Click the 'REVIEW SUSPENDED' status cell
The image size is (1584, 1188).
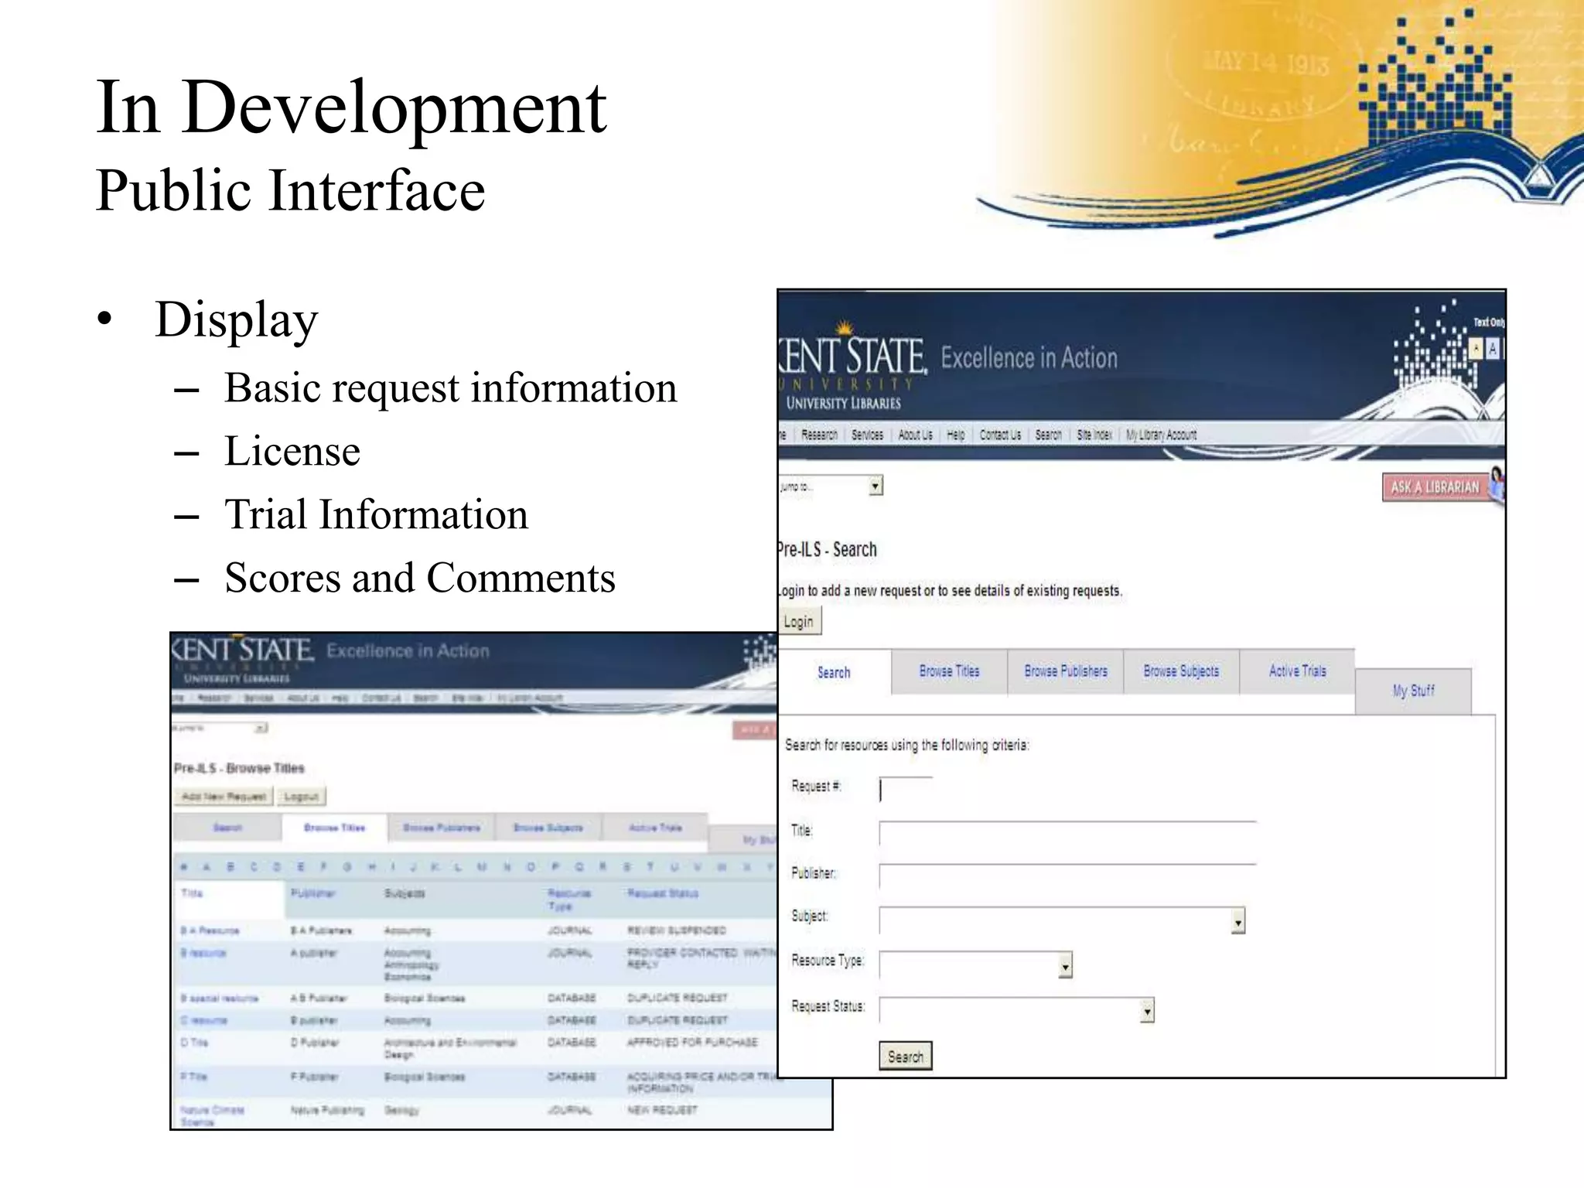pyautogui.click(x=676, y=930)
